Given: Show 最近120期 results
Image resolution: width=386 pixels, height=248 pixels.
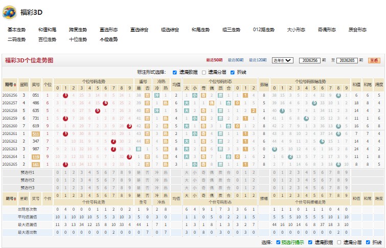Looking at the screenshot, I should 258,60.
